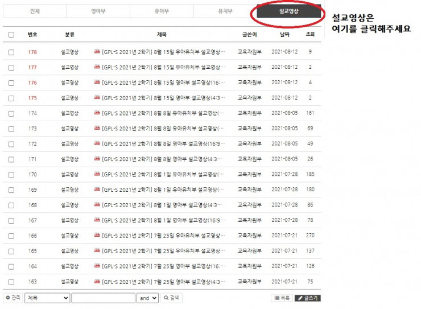Check the checkbox for post 177
This screenshot has width=421, height=309.
[x=11, y=67]
